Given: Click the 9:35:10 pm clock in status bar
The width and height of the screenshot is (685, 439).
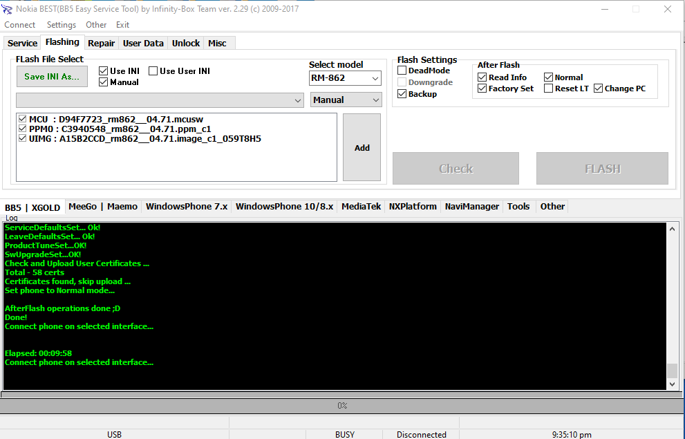Looking at the screenshot, I should pos(572,435).
